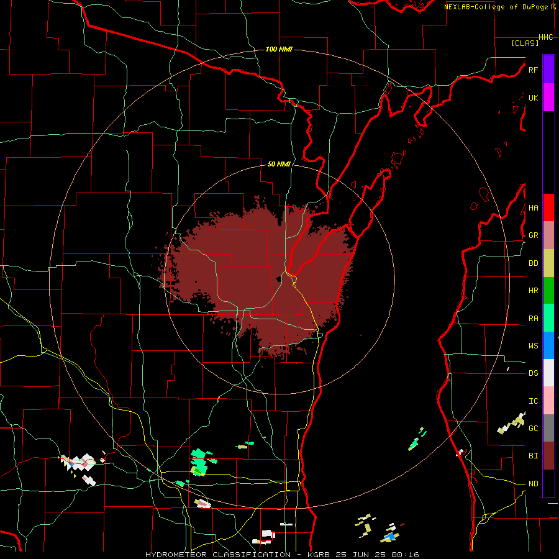Select the pinkish GR legend color swatch

[x=548, y=235]
